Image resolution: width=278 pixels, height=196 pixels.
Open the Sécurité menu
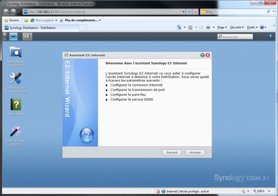point(237,27)
